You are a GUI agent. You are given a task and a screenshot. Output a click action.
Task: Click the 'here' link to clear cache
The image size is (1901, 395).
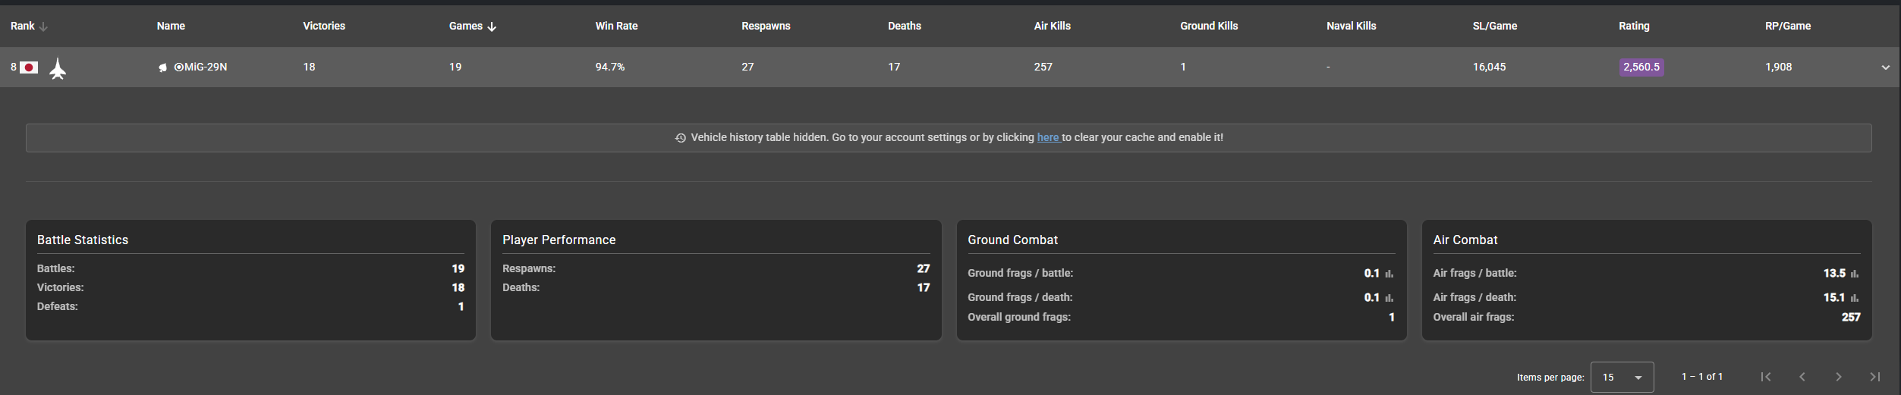pyautogui.click(x=1047, y=137)
